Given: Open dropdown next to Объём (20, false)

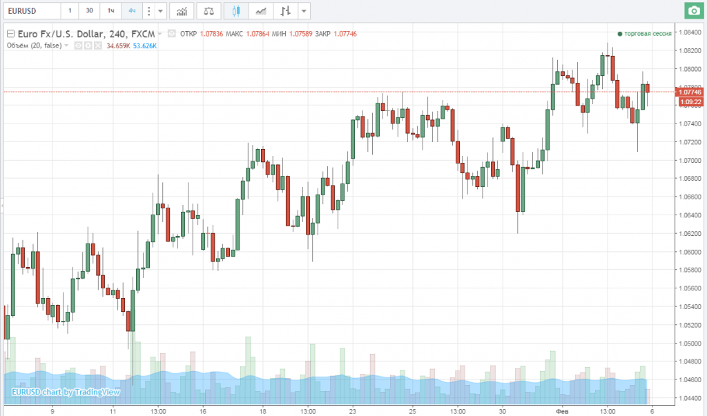Looking at the screenshot, I should [66, 46].
